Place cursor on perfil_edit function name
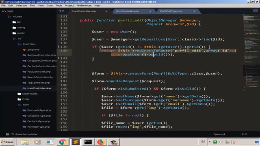The width and height of the screenshot is (260, 146). (x=131, y=20)
